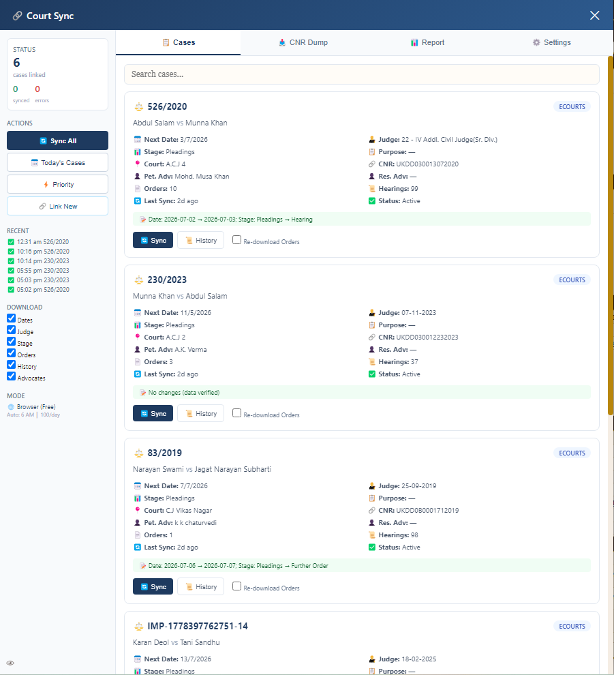Open History for case 230/2023
Screen dimensions: 614x675
[x=200, y=414]
